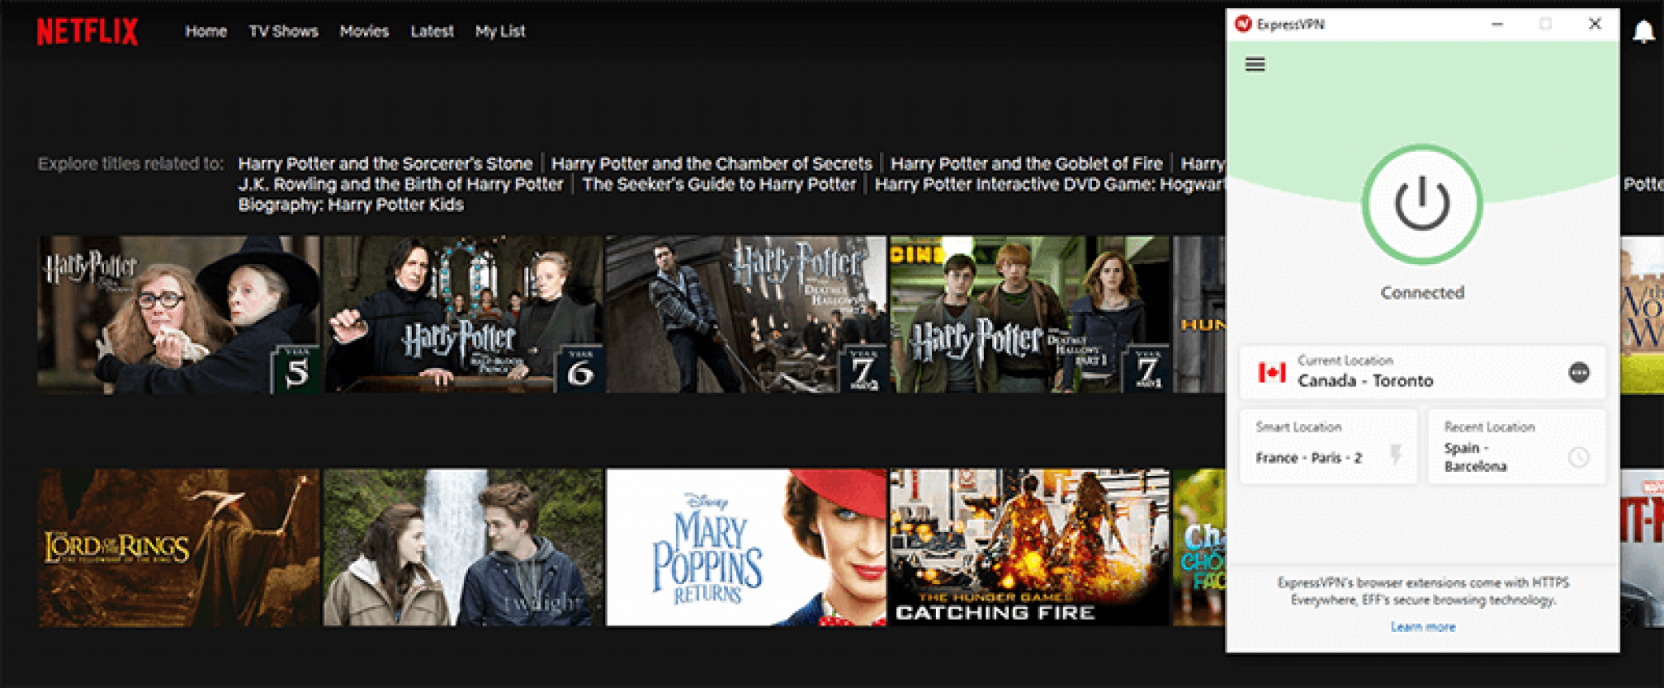
Task: Close the ExpressVPN window
Action: 1595,24
